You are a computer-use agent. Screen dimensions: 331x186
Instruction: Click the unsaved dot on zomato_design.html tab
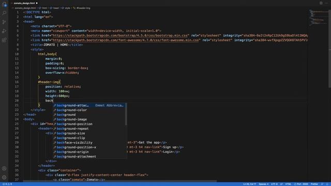pos(37,3)
